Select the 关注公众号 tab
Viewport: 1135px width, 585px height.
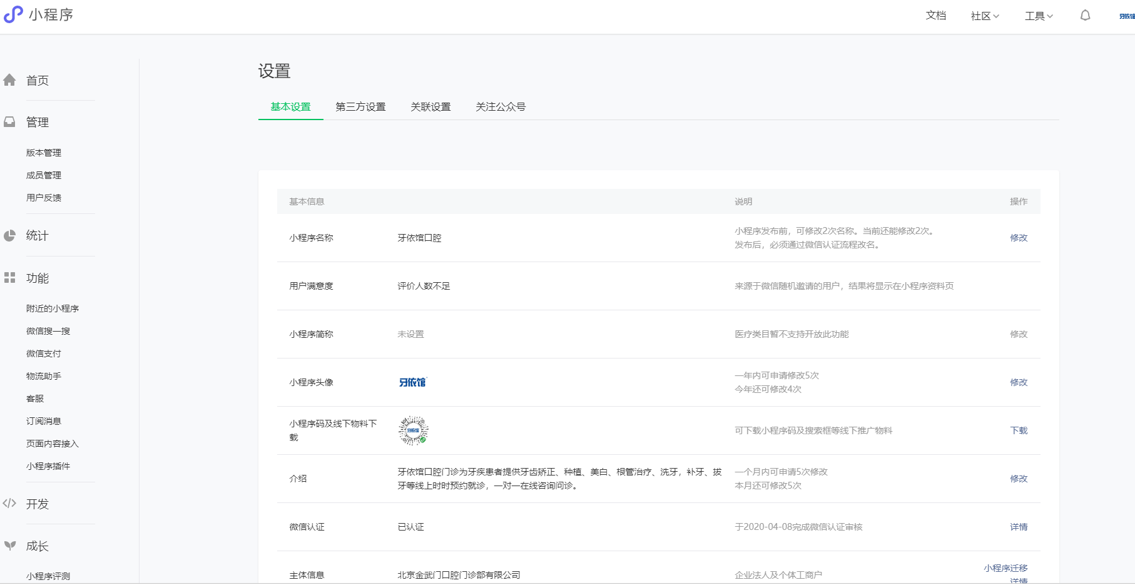pos(501,107)
